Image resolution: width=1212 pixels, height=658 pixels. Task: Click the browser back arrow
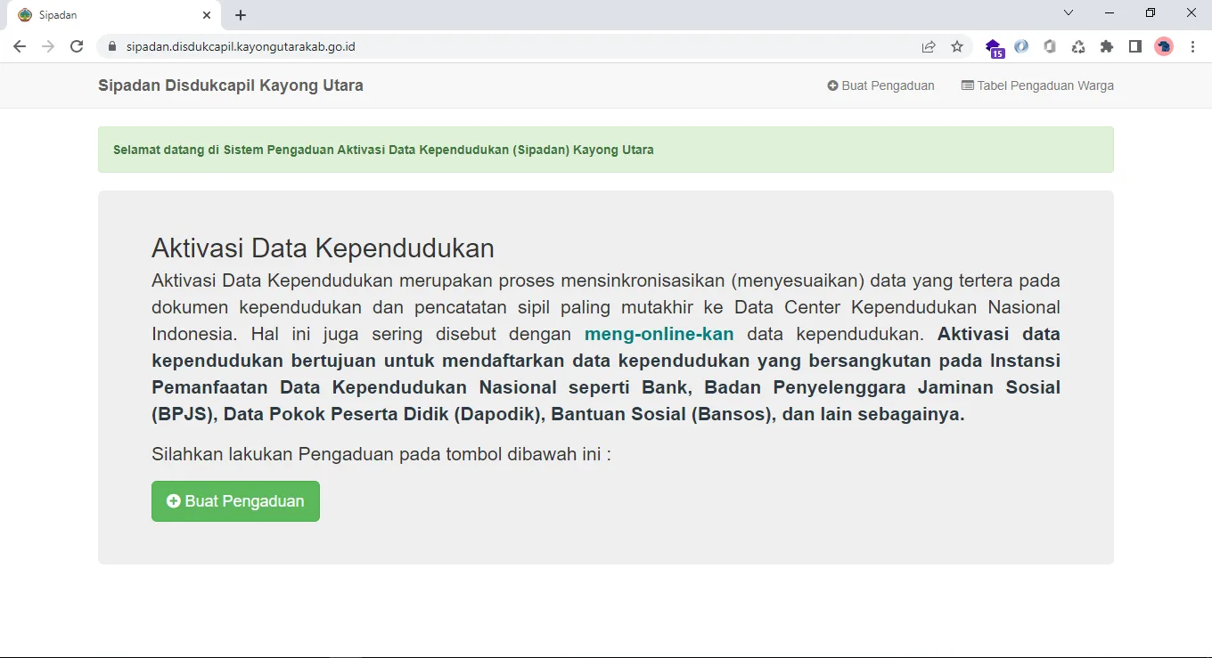click(x=20, y=46)
